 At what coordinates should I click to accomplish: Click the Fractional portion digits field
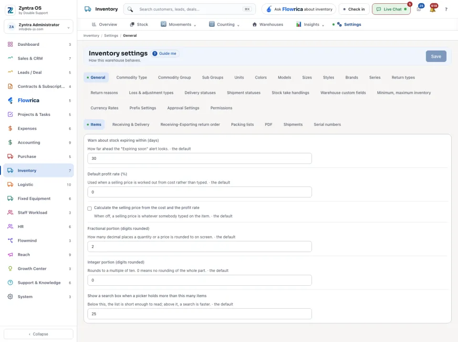pos(199,247)
